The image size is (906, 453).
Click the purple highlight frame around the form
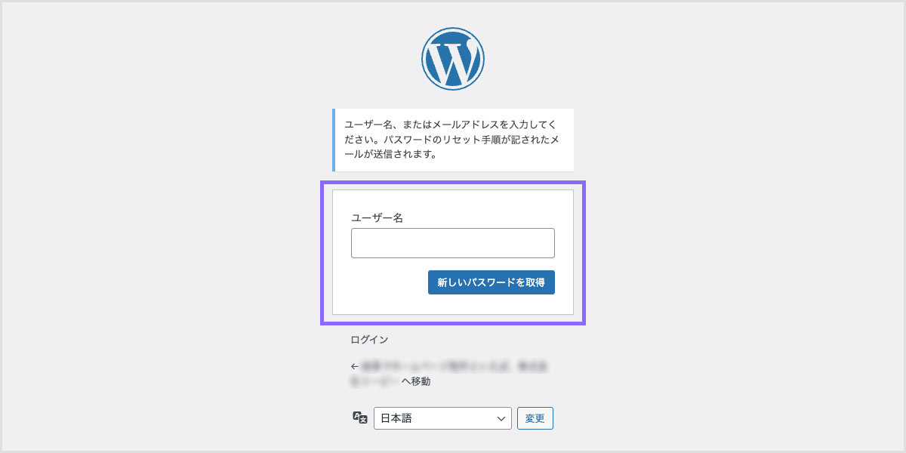[323, 253]
